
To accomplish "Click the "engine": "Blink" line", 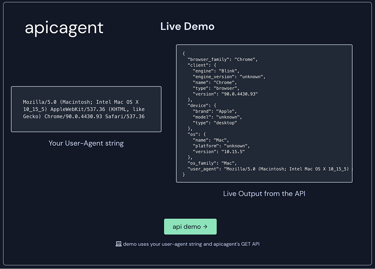I will click(216, 71).
